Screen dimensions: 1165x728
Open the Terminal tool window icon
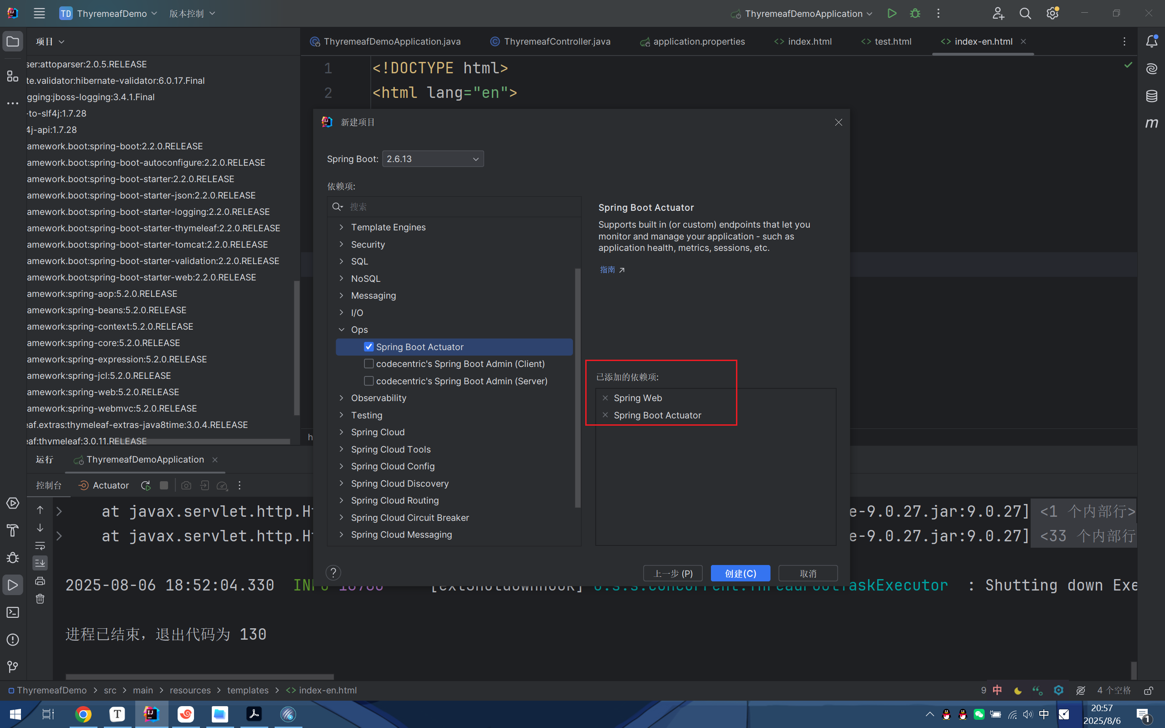12,612
